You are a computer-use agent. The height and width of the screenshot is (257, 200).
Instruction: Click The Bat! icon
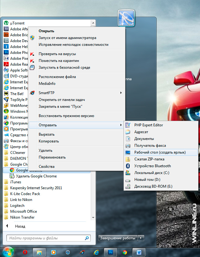(6, 94)
